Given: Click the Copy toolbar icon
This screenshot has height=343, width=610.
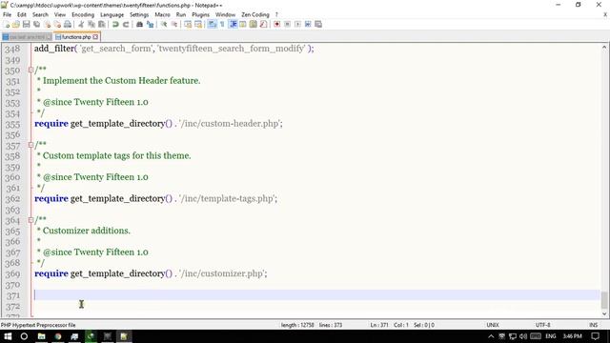Looking at the screenshot, I should pyautogui.click(x=91, y=24).
